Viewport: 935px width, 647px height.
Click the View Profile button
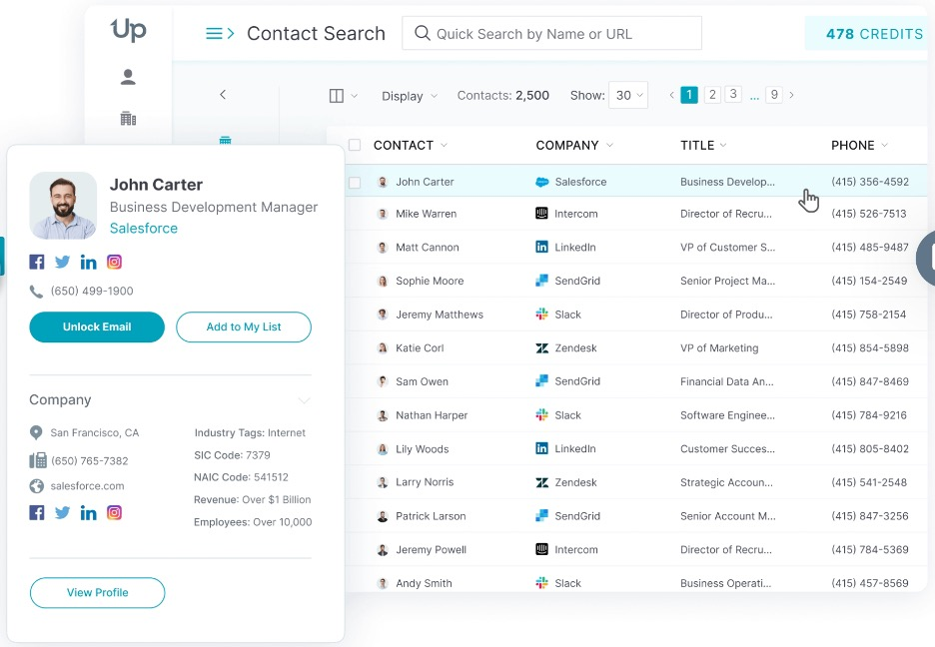pyautogui.click(x=97, y=593)
